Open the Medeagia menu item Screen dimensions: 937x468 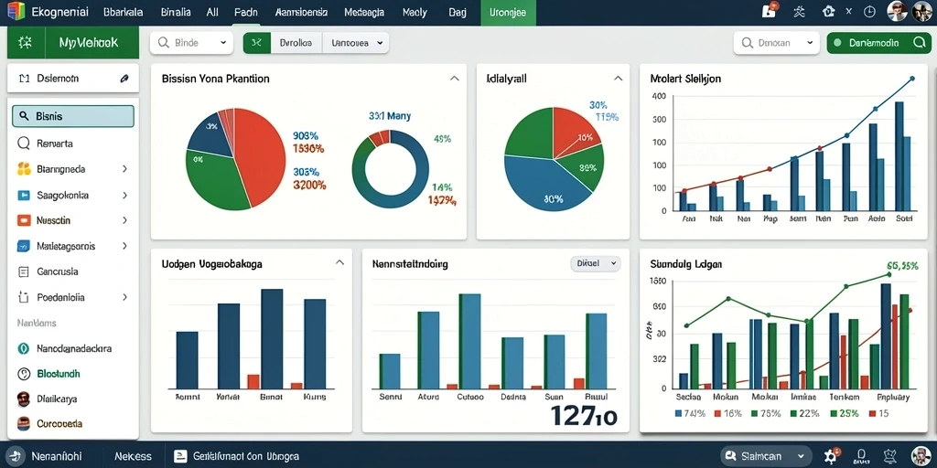[366, 12]
